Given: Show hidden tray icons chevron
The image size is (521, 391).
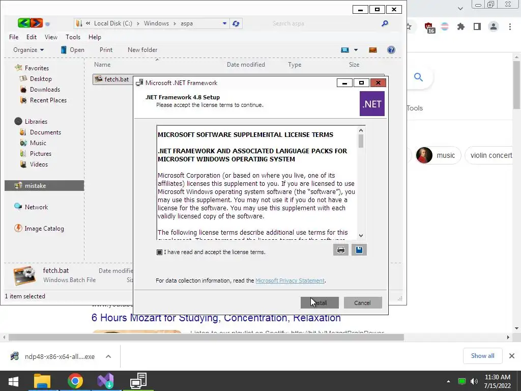Looking at the screenshot, I should 448,381.
